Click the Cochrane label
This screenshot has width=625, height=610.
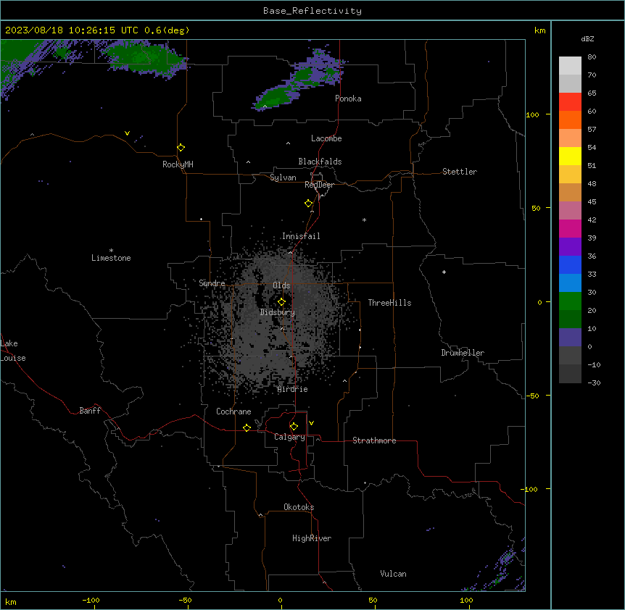(x=233, y=411)
